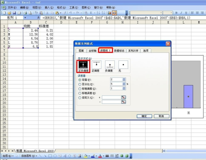Click the Font Color A swatch
The height and width of the screenshot is (160, 206).
[100, 156]
